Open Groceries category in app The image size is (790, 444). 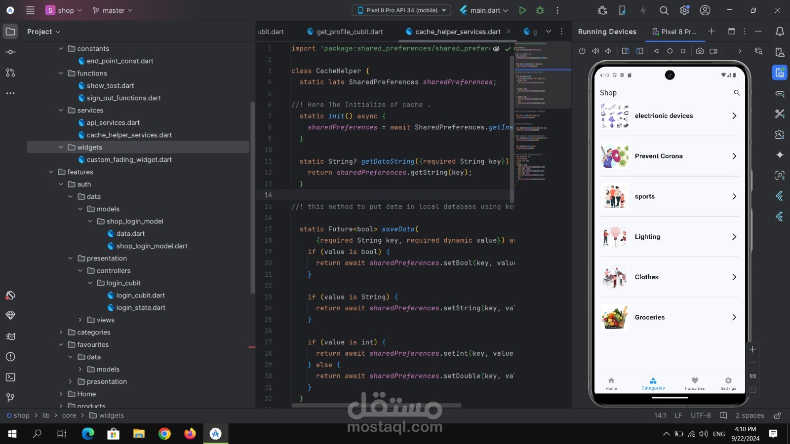point(670,318)
